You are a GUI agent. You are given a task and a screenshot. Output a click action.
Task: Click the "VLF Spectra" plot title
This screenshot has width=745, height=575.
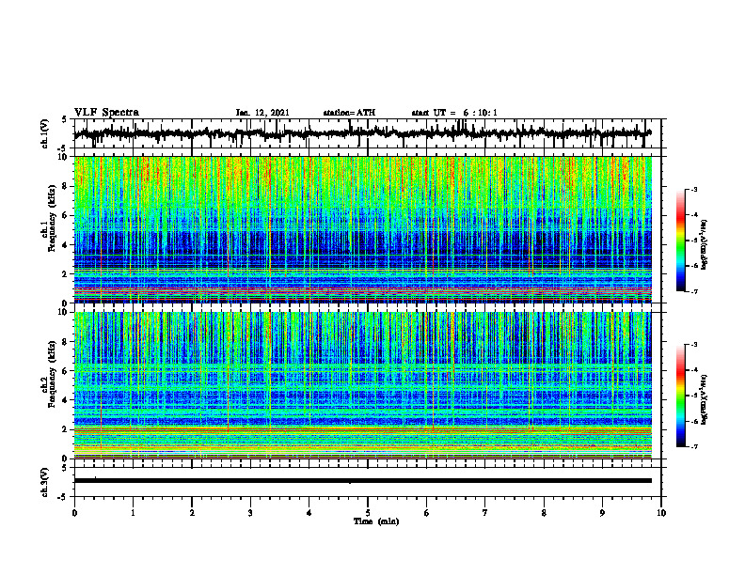(x=106, y=113)
